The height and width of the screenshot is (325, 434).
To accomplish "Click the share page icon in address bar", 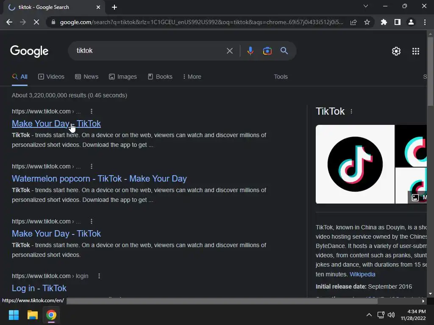I will point(353,22).
